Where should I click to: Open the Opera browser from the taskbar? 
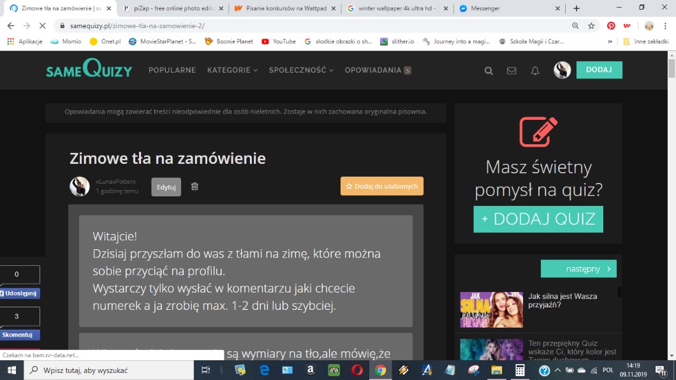(357, 370)
